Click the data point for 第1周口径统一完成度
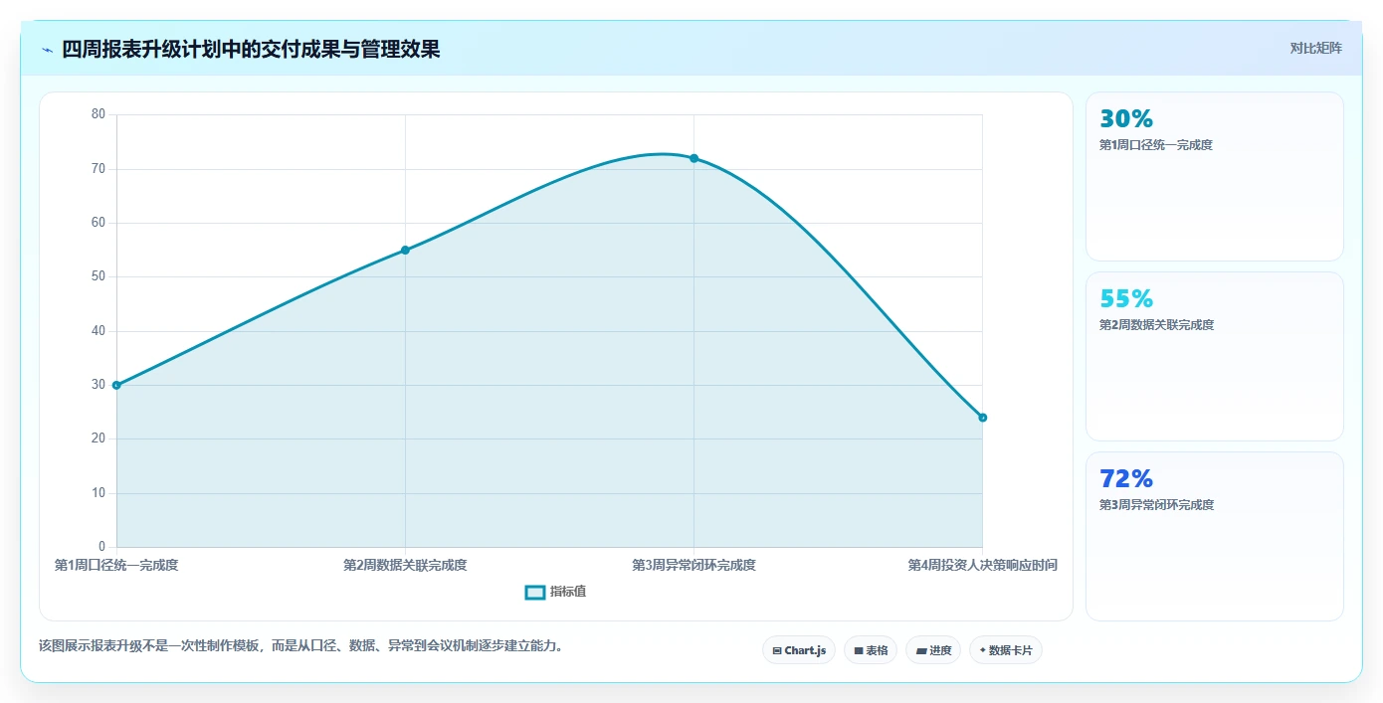Image resolution: width=1383 pixels, height=703 pixels. tap(116, 385)
